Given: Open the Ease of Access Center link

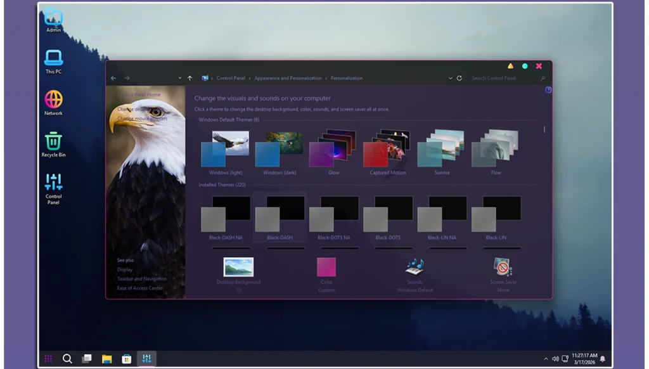Looking at the screenshot, I should click(x=140, y=288).
